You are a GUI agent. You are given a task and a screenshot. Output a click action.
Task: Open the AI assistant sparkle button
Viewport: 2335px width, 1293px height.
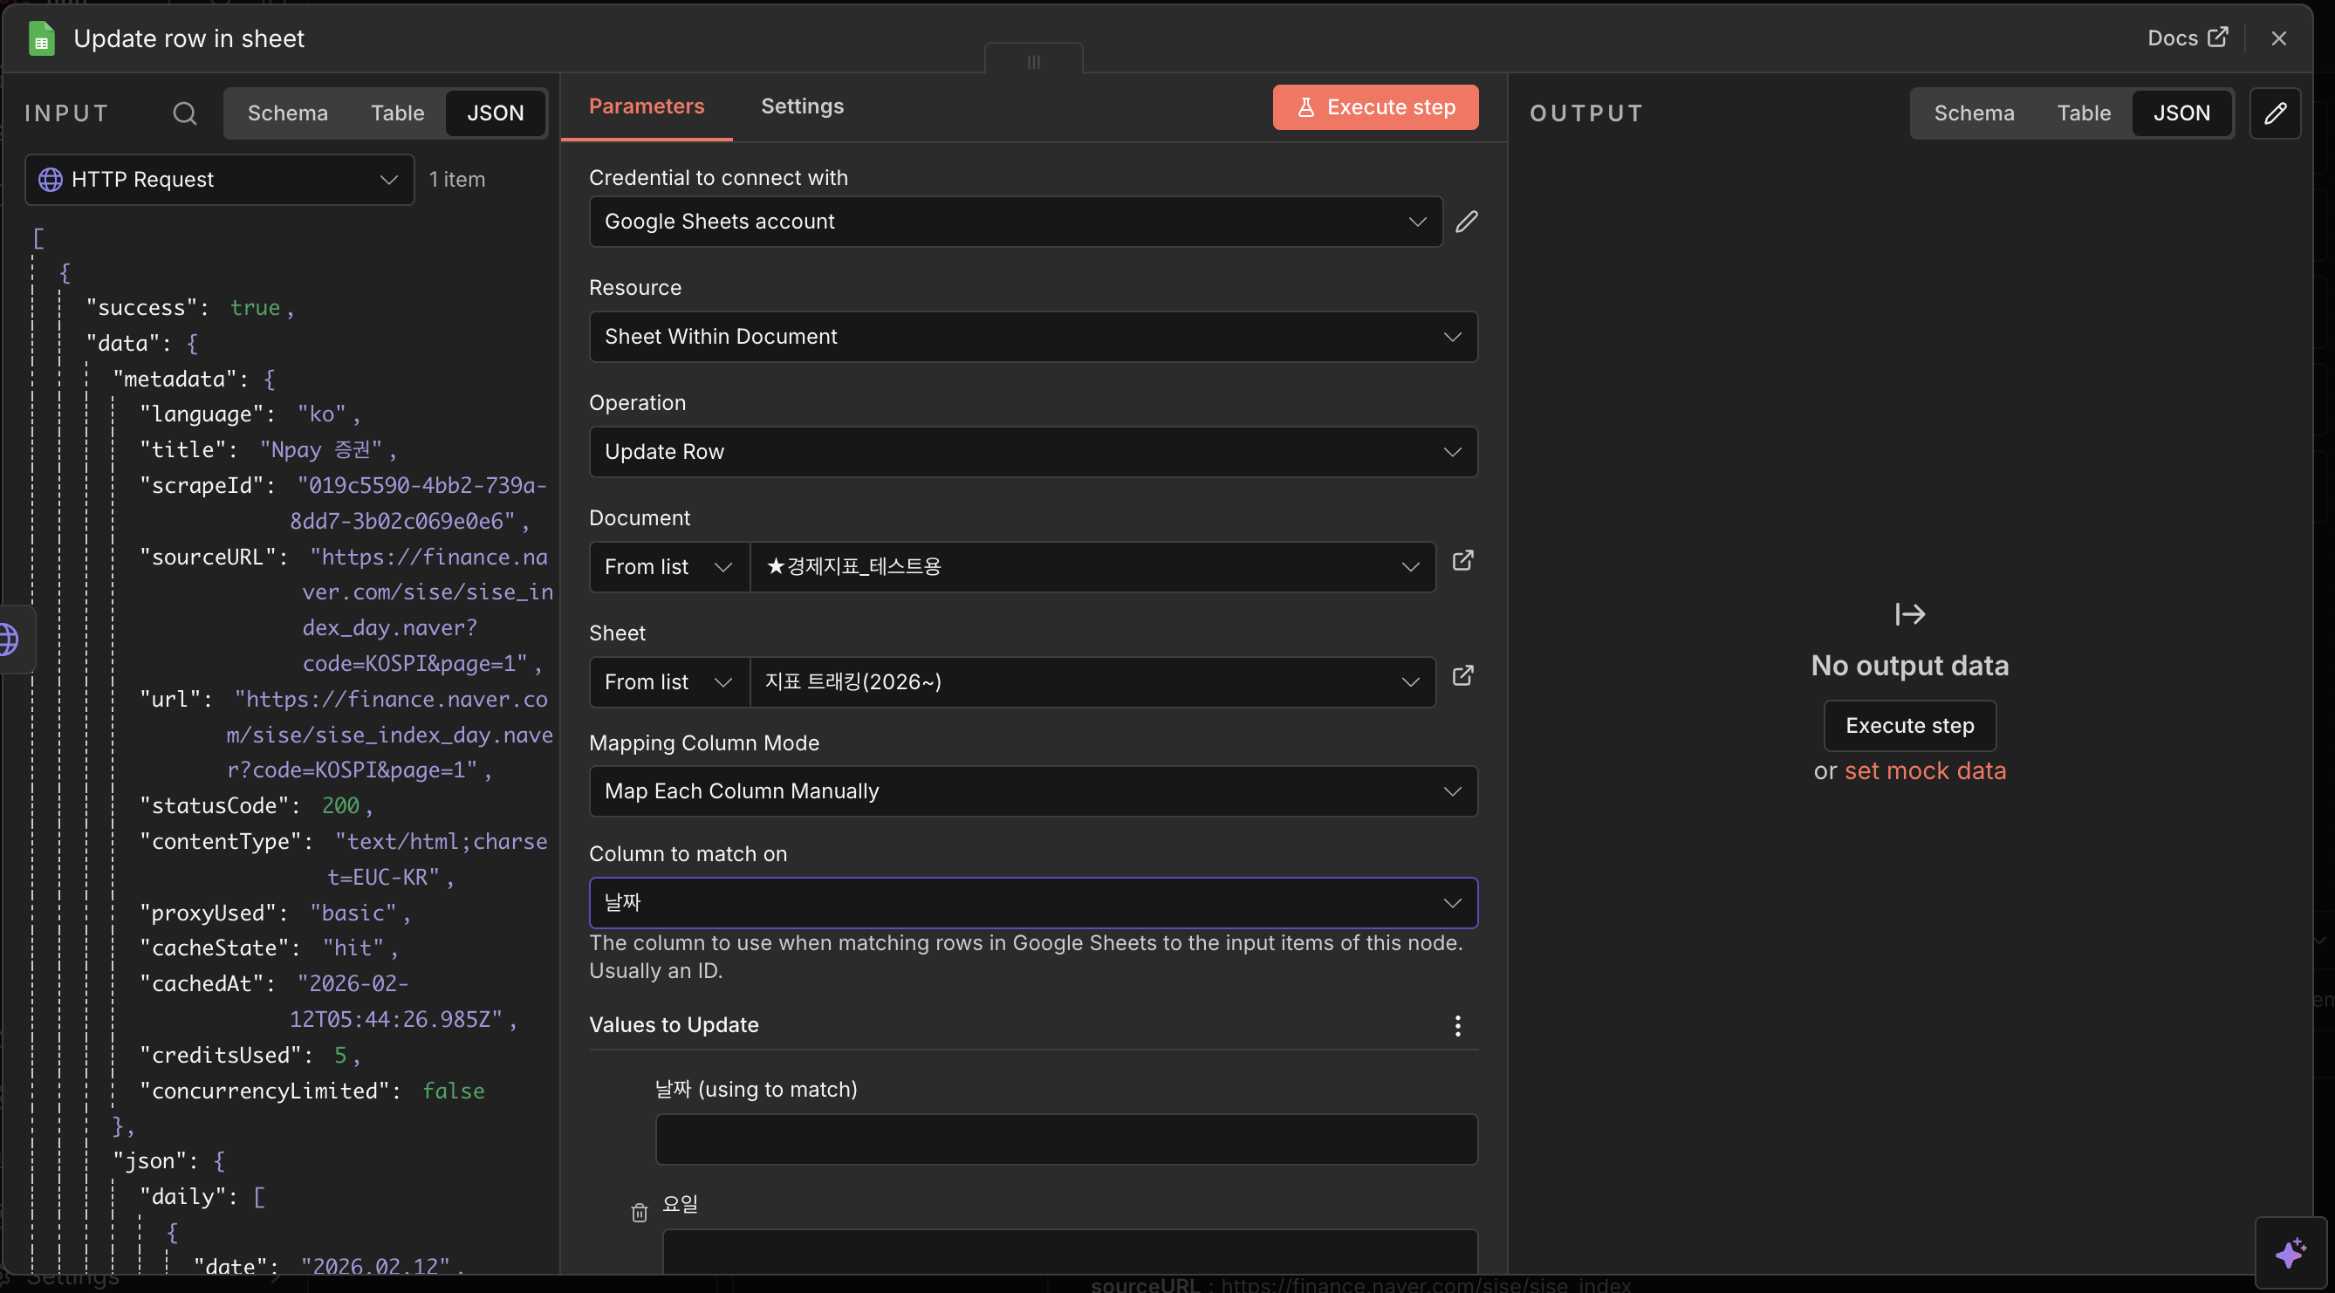(x=2290, y=1253)
